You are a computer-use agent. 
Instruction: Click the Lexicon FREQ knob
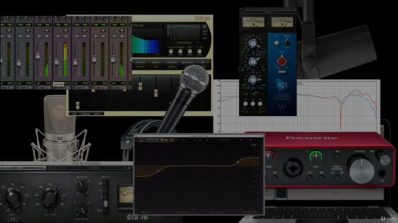coord(180,51)
